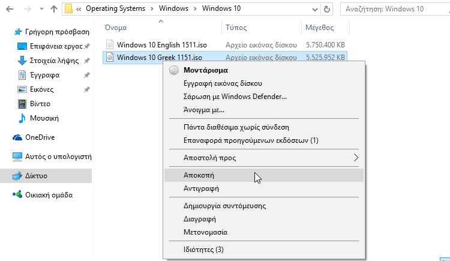Open Έγγραφα in sidebar
Screen dimensions: 450x261
click(45, 75)
